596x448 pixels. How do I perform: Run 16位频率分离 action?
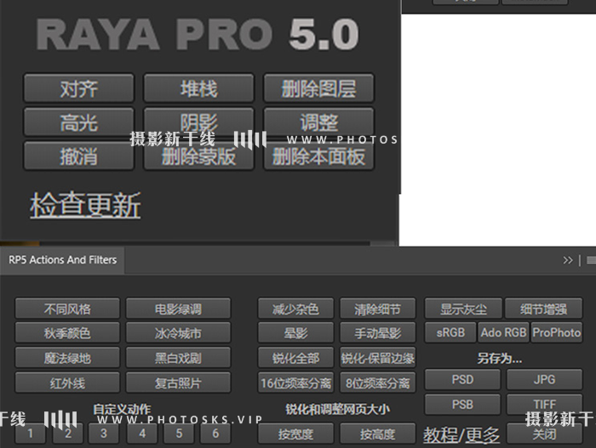coord(295,383)
